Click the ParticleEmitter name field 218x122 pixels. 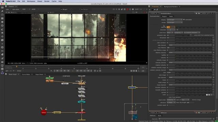[x=177, y=14]
